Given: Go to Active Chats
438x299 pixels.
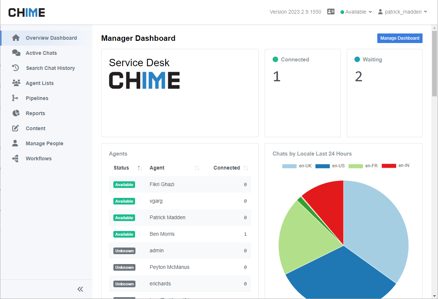Looking at the screenshot, I should (47, 53).
